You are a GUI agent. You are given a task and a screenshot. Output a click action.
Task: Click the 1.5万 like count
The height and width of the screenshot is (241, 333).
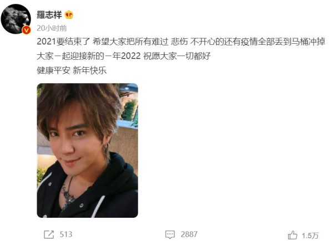pos(310,235)
